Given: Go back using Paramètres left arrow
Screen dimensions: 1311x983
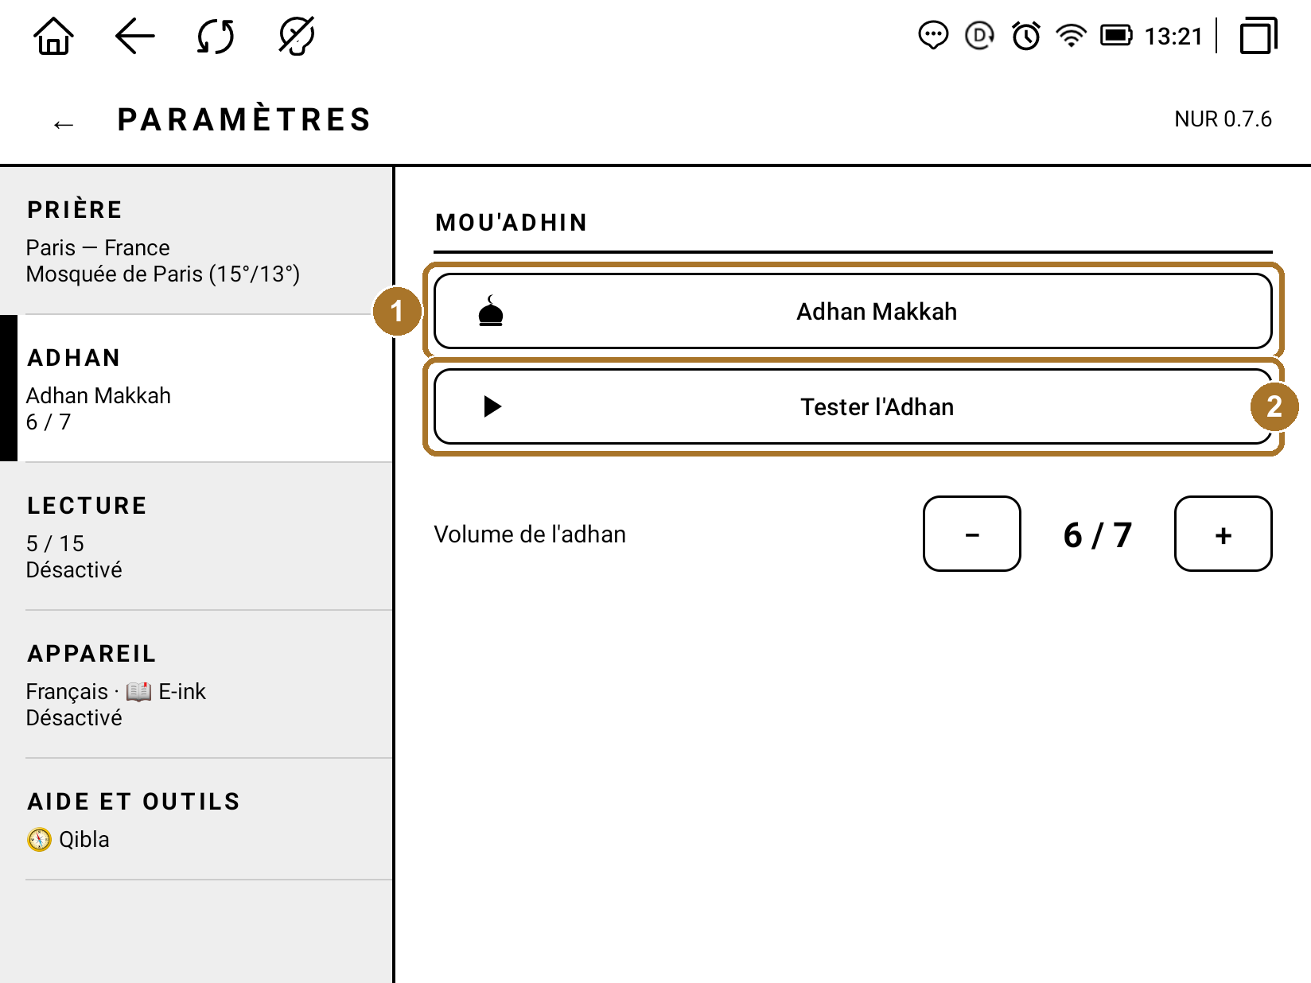Looking at the screenshot, I should click(64, 124).
